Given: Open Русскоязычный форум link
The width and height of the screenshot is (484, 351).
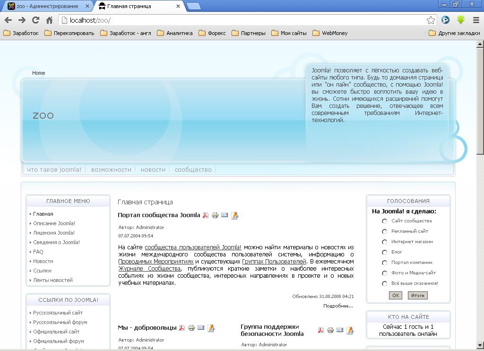Looking at the screenshot, I should (x=60, y=322).
